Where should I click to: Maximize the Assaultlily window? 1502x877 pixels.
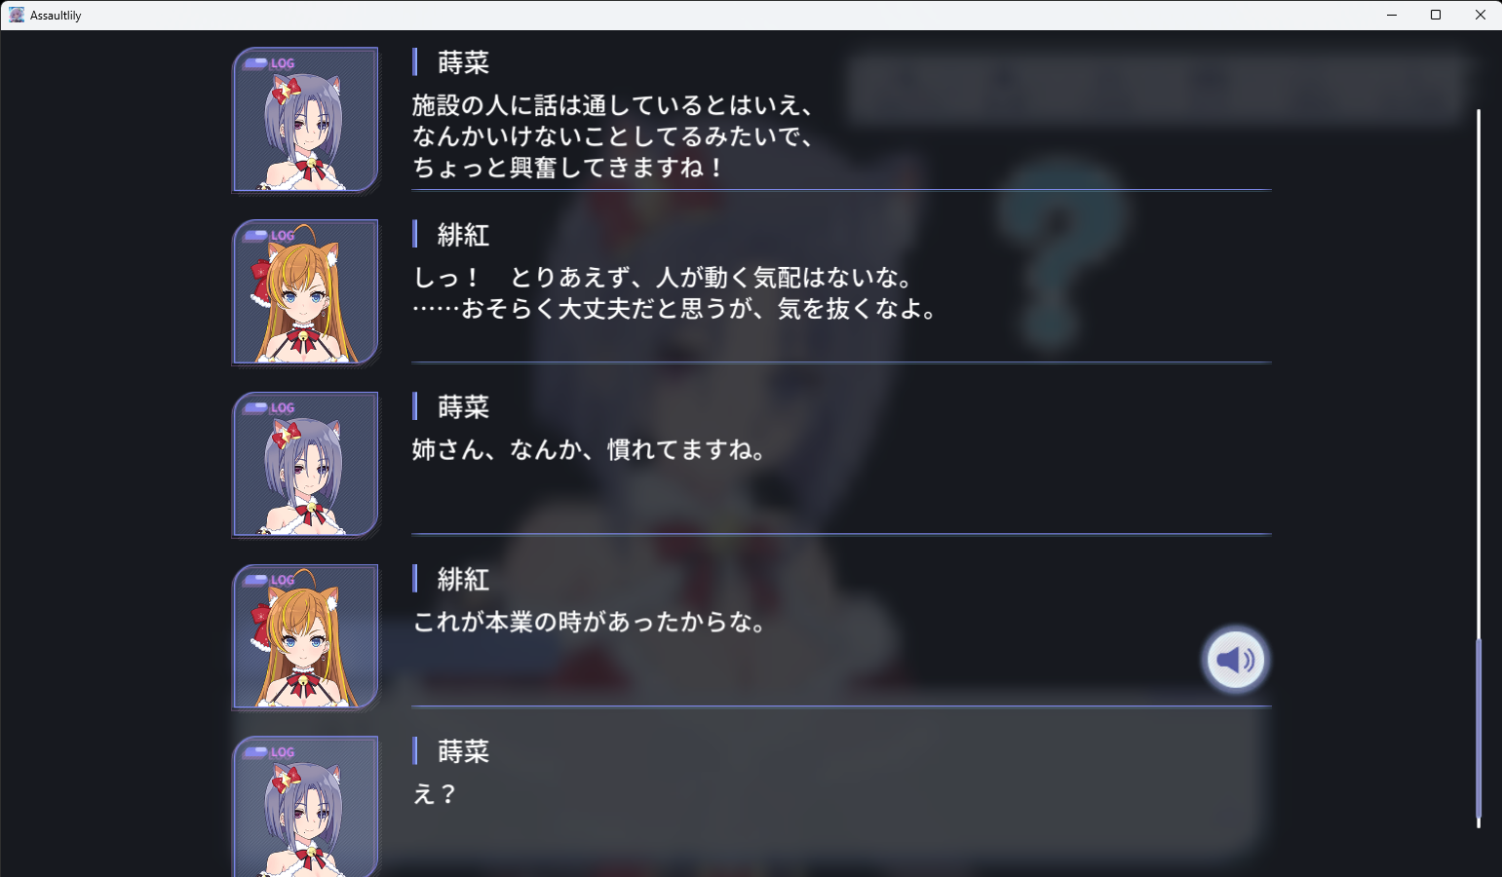(x=1436, y=15)
